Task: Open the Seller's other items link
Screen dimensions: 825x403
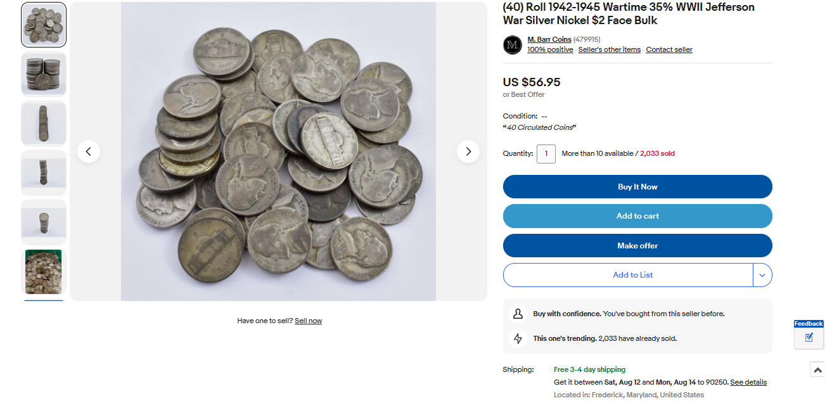Action: (609, 49)
